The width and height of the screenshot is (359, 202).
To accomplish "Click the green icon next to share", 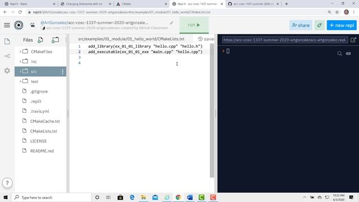I will (x=319, y=25).
